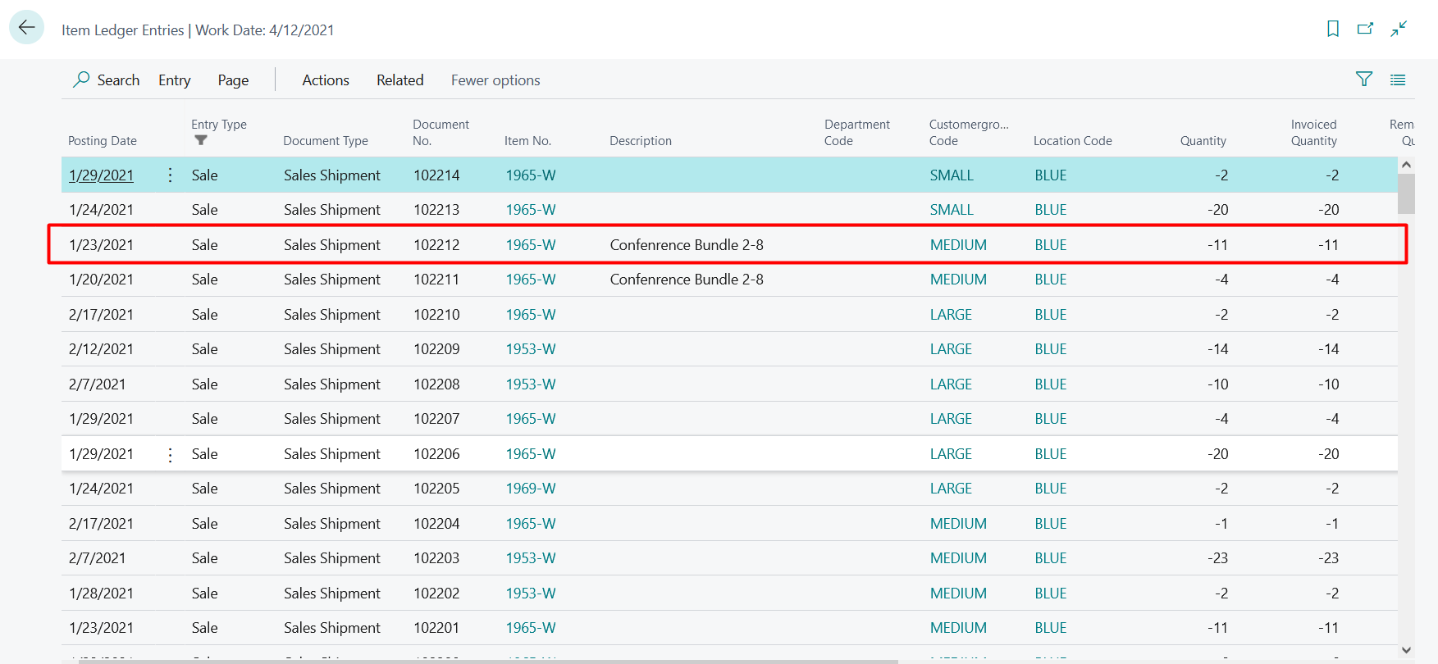Click scrollbar up arrow
This screenshot has width=1438, height=664.
click(1406, 165)
